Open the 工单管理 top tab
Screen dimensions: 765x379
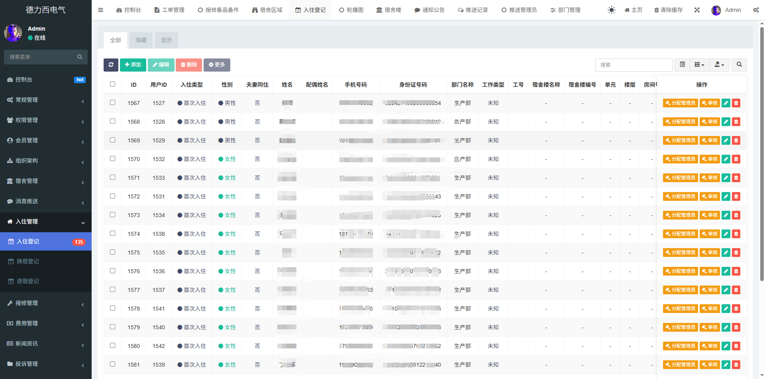tap(169, 10)
